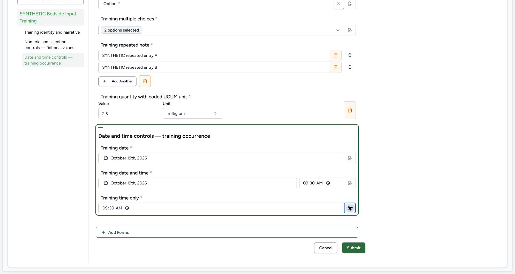The width and height of the screenshot is (515, 274).
Task: Open orange note icon for repeated entry B
Action: (336, 67)
